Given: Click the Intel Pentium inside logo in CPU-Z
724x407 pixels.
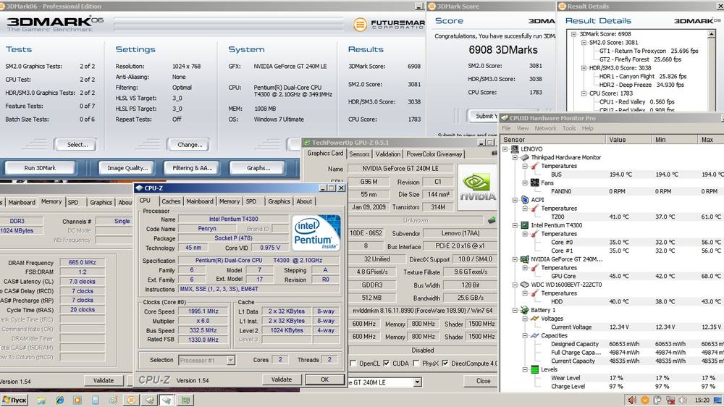Looking at the screenshot, I should point(316,233).
